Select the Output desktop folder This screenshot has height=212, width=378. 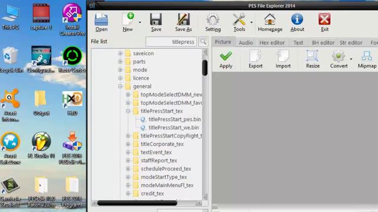pyautogui.click(x=41, y=103)
